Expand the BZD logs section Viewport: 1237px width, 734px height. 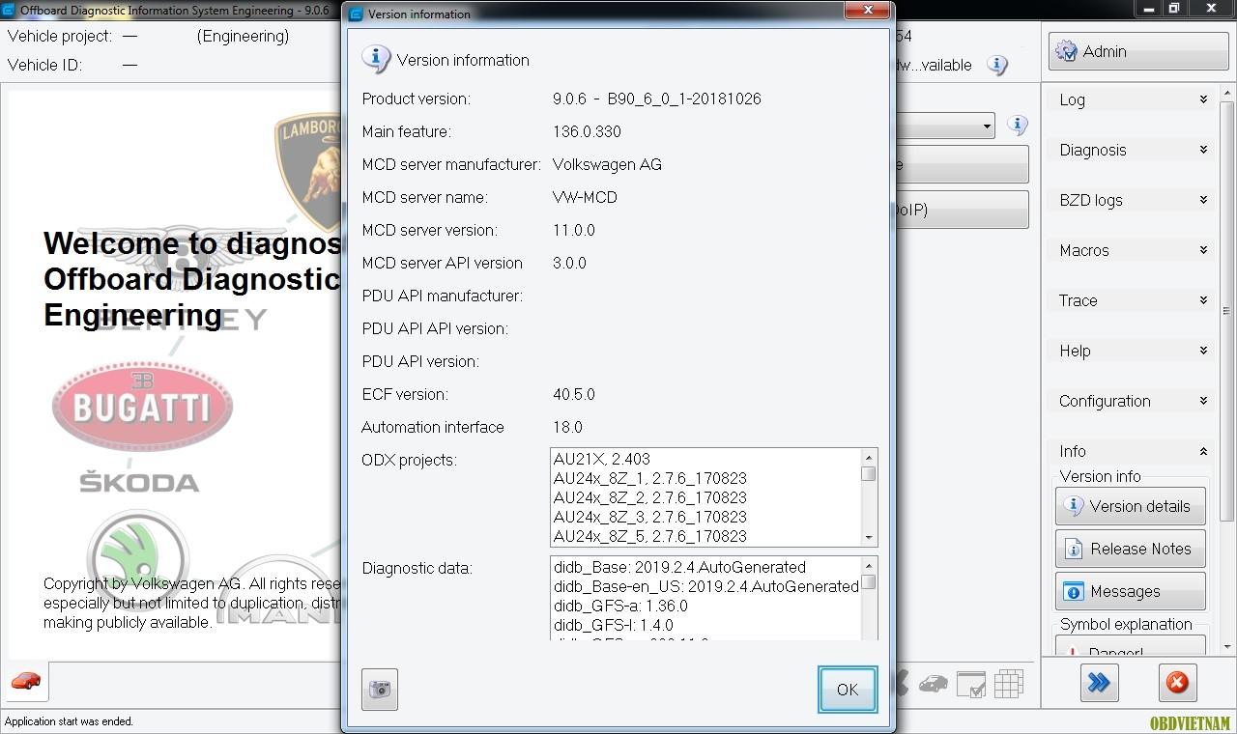click(1131, 200)
